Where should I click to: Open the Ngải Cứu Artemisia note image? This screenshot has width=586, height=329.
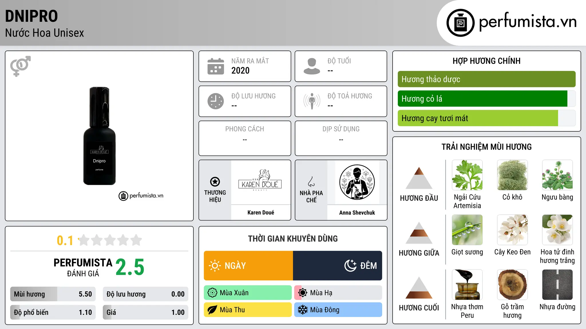coord(467,175)
